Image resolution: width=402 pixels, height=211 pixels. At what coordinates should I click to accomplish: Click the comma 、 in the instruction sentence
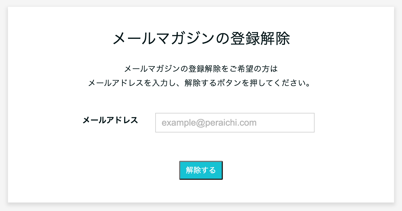[179, 85]
